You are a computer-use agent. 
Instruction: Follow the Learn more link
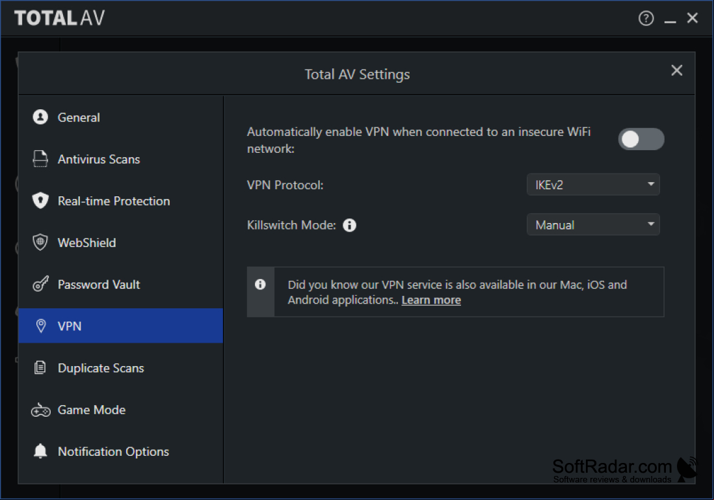pyautogui.click(x=430, y=300)
